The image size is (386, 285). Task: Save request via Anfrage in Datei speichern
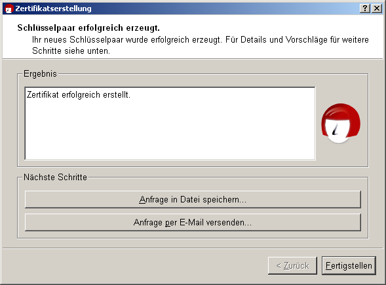click(x=193, y=199)
